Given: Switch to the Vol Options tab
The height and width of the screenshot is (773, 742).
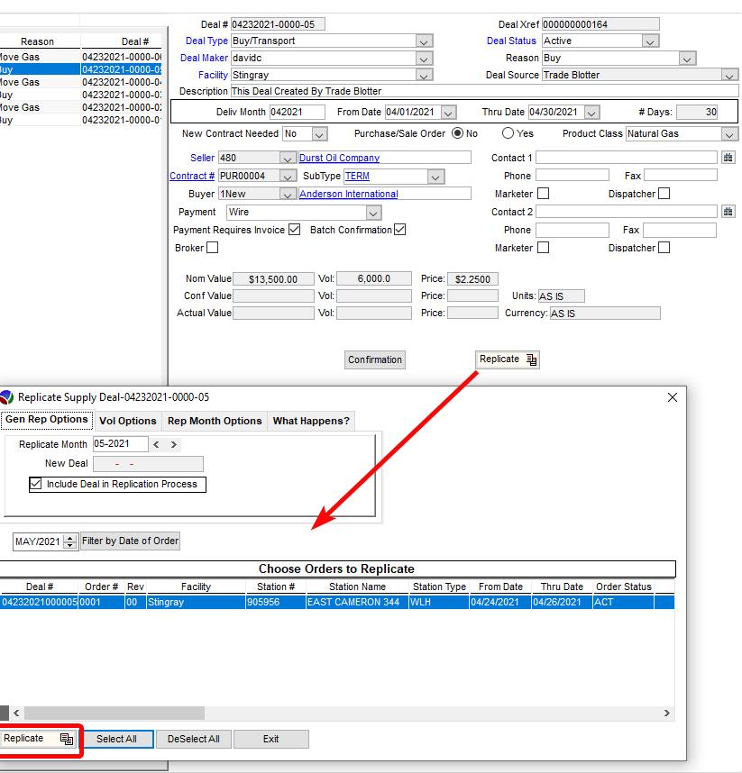Looking at the screenshot, I should click(x=127, y=421).
